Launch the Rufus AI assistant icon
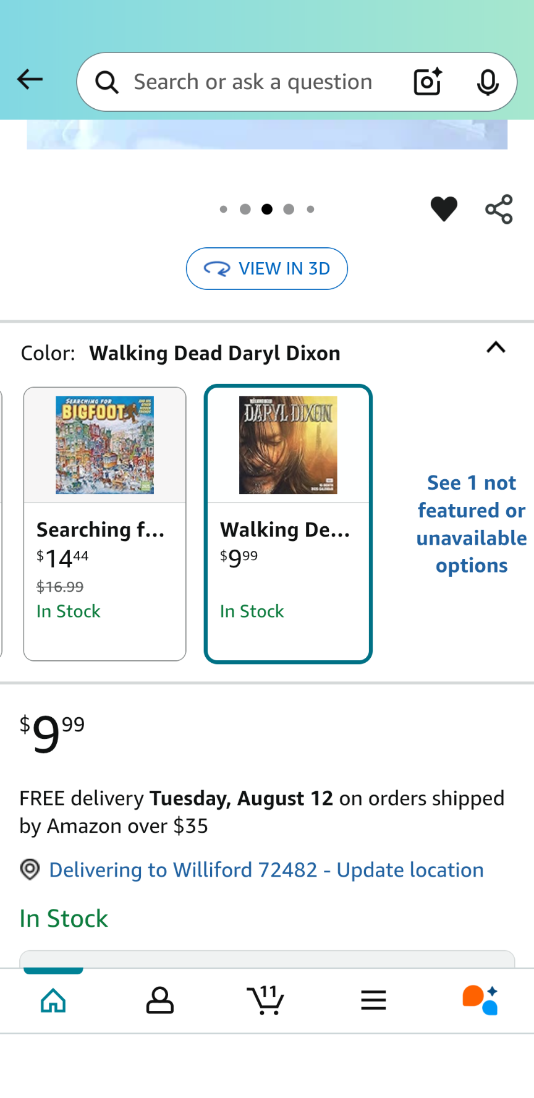 (480, 1000)
